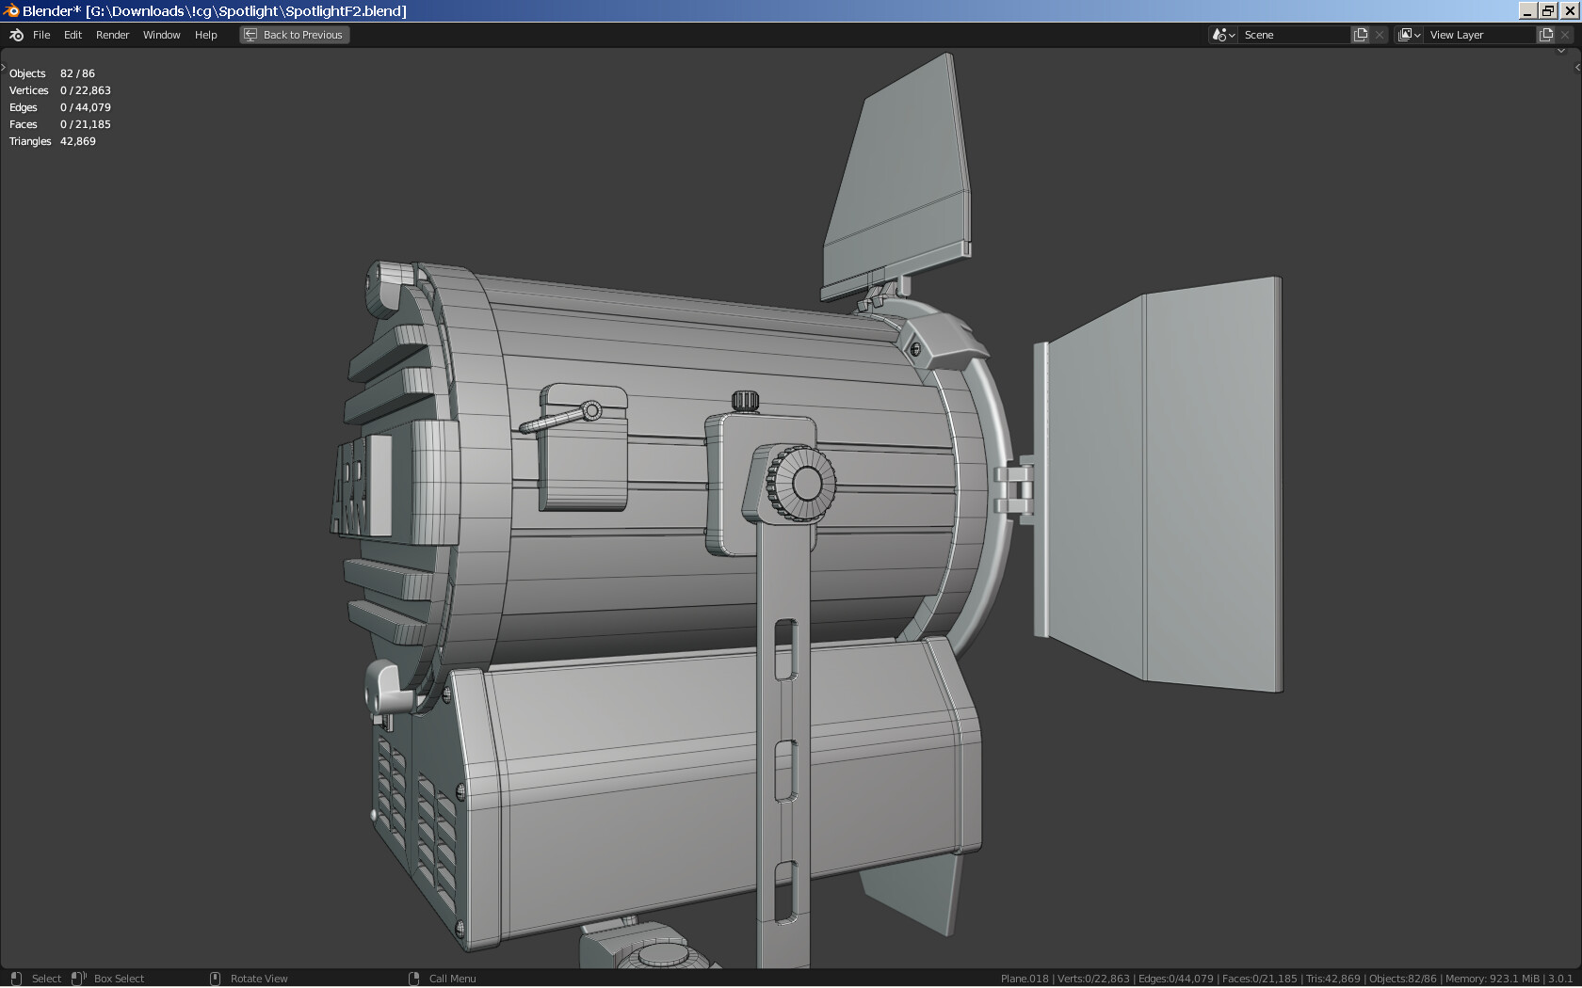Expand the sidebar chevron at viewport's top right
The image size is (1582, 988).
click(x=1561, y=52)
